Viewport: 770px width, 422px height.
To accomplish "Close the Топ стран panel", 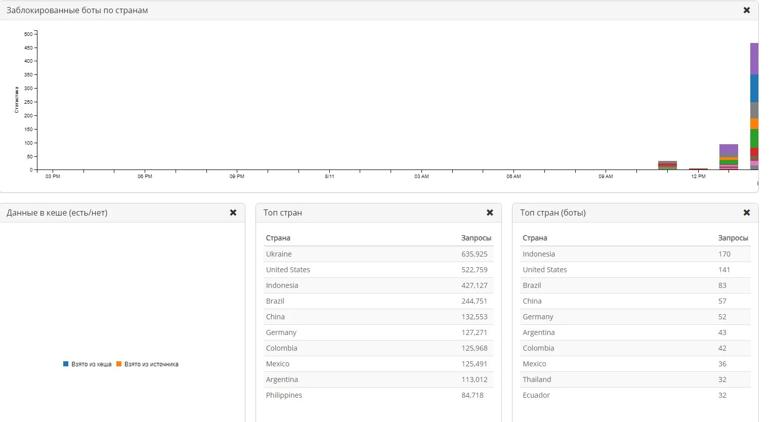I will click(x=490, y=213).
